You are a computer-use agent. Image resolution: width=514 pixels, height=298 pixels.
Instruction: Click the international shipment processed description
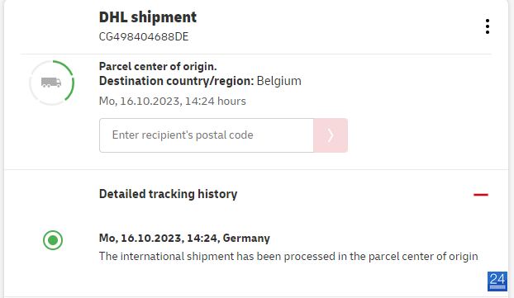(x=288, y=256)
